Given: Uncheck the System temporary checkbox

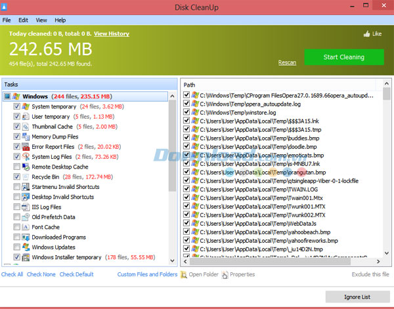Looking at the screenshot, I should (16, 106).
